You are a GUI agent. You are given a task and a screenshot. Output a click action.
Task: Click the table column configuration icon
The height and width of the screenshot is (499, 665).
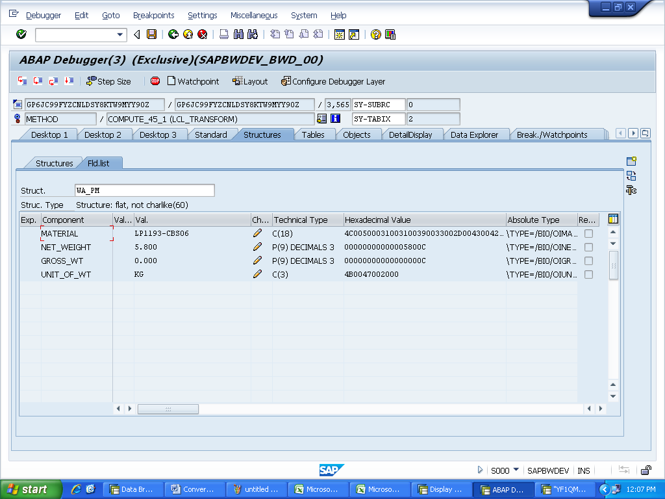613,219
